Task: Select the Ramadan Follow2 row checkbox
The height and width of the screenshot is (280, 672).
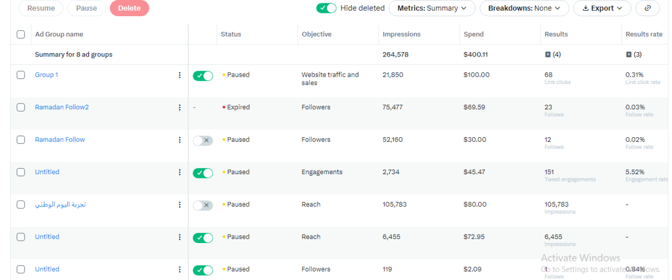Action: tap(21, 107)
